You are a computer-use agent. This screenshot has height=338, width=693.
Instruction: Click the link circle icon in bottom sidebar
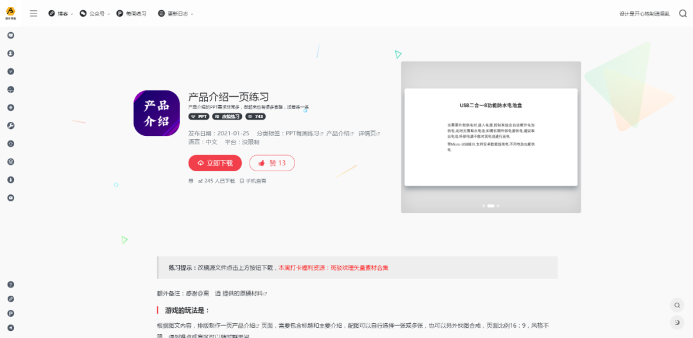tap(11, 299)
